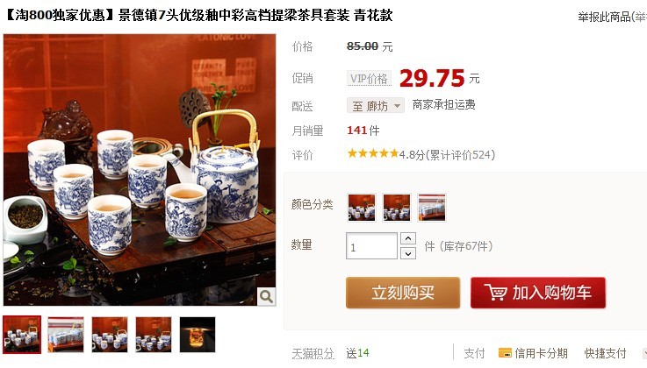Image resolution: width=647 pixels, height=368 pixels.
Task: Click the credit card installment icon
Action: (505, 353)
